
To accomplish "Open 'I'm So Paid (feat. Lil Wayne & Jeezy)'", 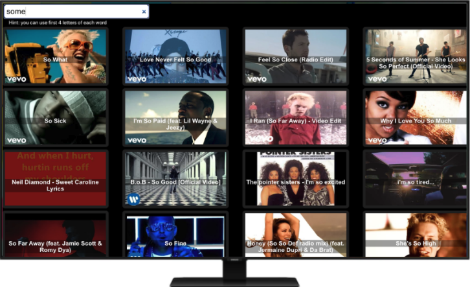I will coord(175,117).
